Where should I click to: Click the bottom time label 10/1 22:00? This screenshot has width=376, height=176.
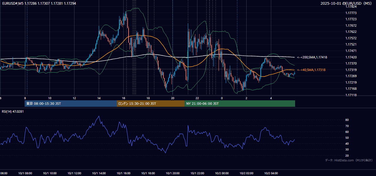pos(197,173)
